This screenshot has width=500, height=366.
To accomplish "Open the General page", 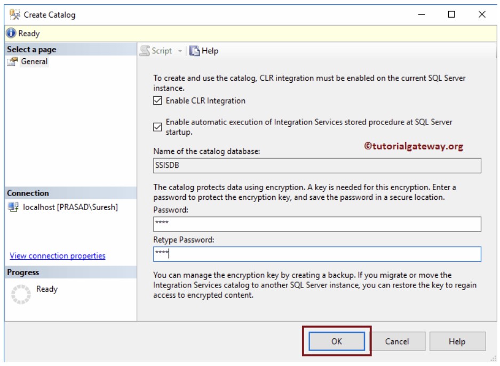I will coord(34,61).
